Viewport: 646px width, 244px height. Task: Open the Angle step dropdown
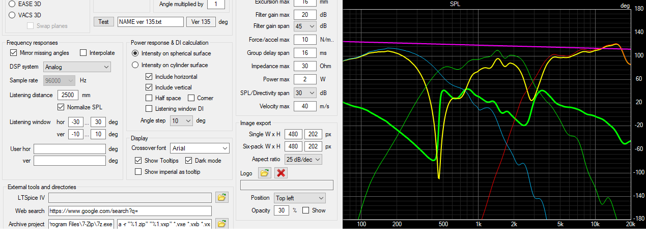coord(181,120)
